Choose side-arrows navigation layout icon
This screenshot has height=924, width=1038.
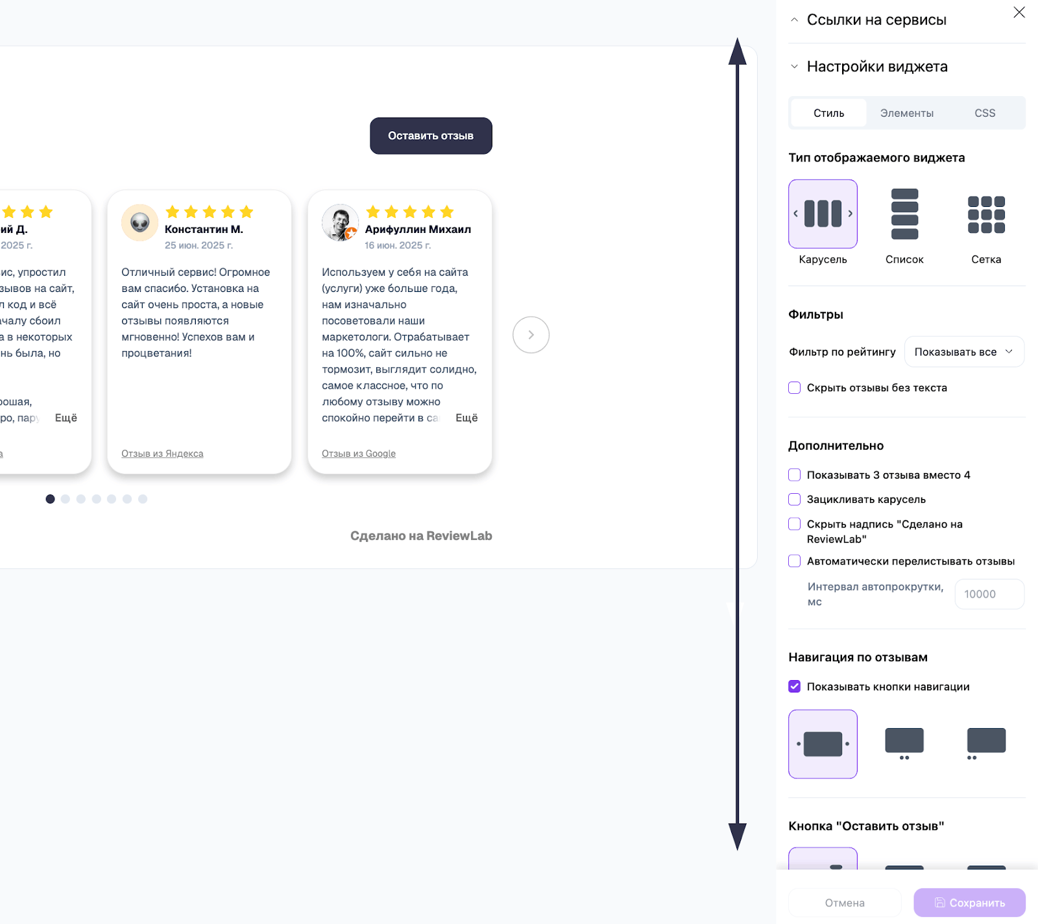coord(823,744)
